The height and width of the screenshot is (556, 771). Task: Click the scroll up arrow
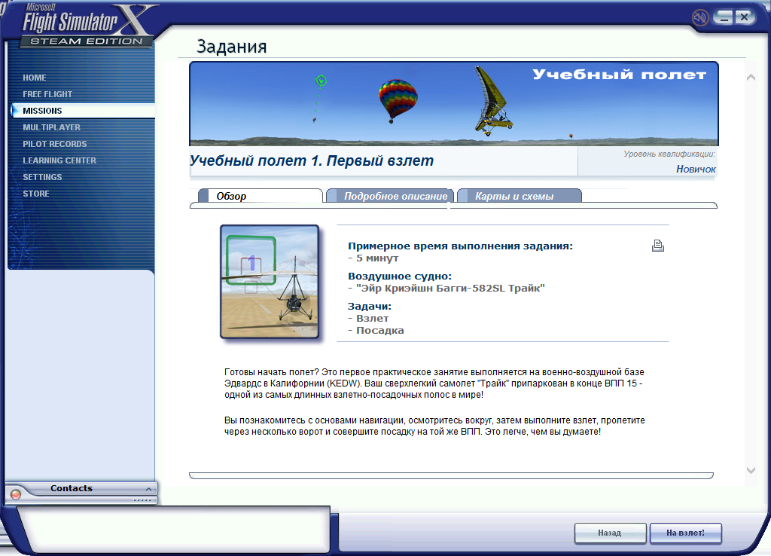[x=751, y=78]
